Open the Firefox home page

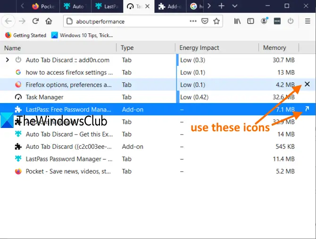pyautogui.click(x=49, y=21)
